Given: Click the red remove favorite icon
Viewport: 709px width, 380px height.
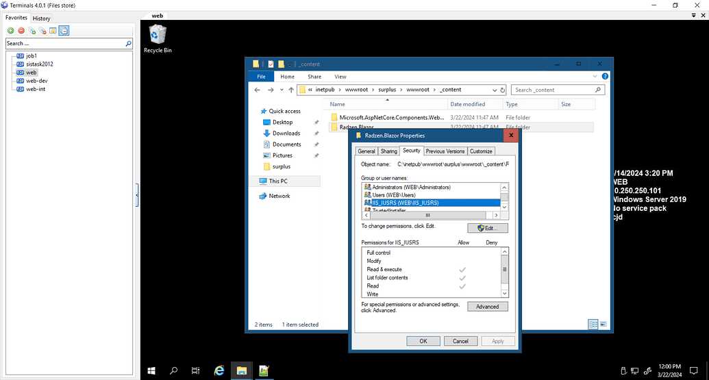Looking at the screenshot, I should (x=21, y=31).
